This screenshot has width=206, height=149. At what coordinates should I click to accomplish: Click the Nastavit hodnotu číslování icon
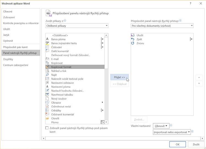point(47,90)
